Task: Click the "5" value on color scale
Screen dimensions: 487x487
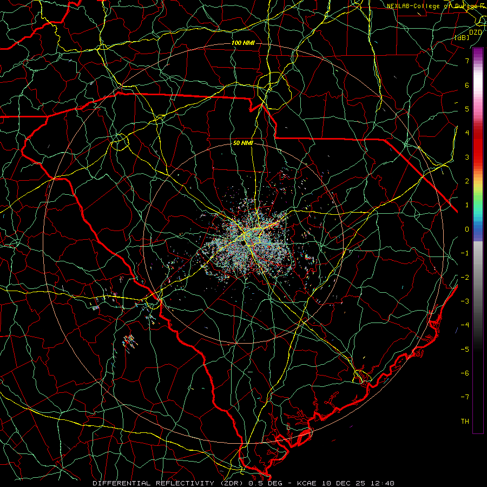Action: (x=467, y=109)
